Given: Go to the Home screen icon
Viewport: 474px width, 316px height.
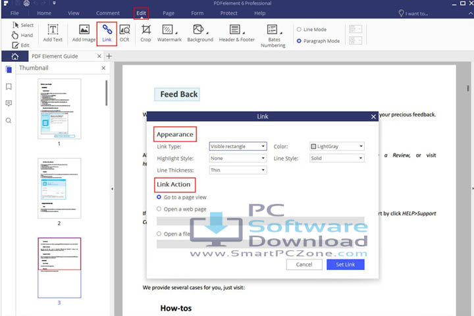Looking at the screenshot, I should pyautogui.click(x=14, y=56).
